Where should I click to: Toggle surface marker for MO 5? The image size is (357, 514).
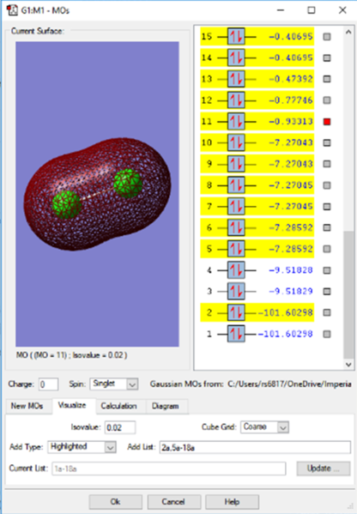pos(327,249)
